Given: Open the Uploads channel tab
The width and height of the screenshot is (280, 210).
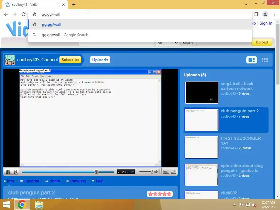Looking at the screenshot, I should 100,60.
